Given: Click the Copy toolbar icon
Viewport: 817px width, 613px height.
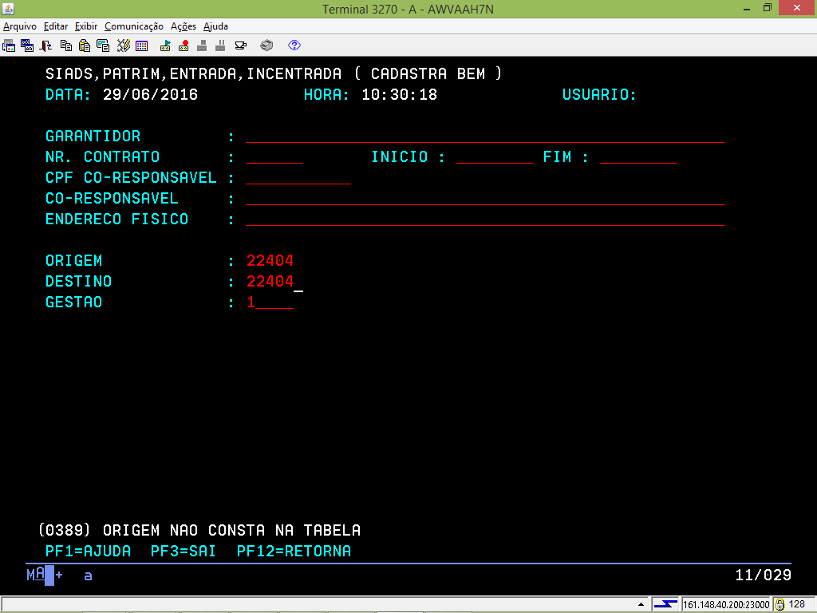Looking at the screenshot, I should [66, 45].
